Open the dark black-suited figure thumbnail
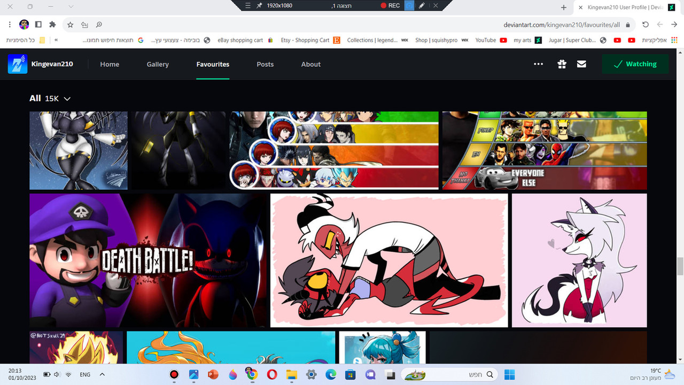 click(x=178, y=150)
